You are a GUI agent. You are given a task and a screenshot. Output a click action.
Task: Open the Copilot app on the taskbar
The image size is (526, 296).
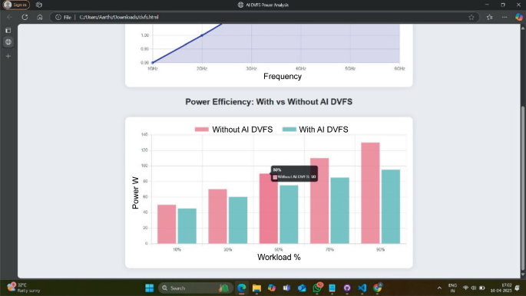point(272,288)
